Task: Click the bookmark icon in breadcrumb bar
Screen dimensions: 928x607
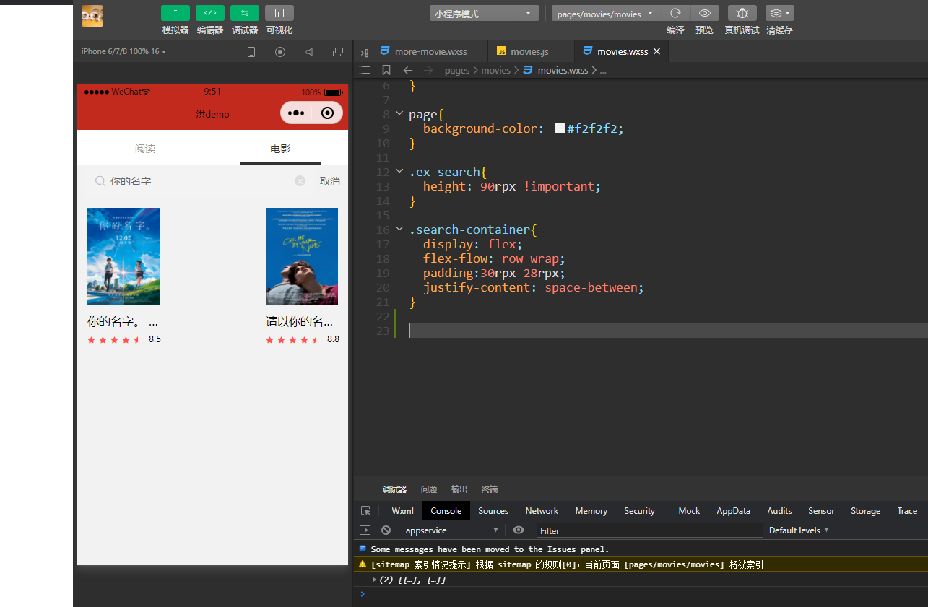Action: pyautogui.click(x=386, y=70)
